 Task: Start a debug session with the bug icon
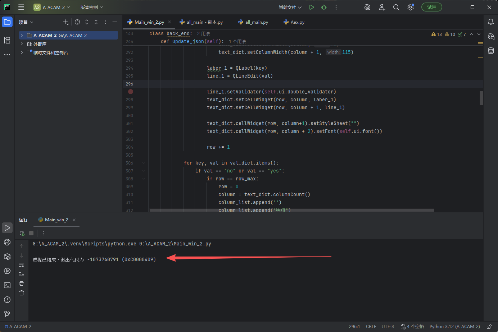click(323, 7)
